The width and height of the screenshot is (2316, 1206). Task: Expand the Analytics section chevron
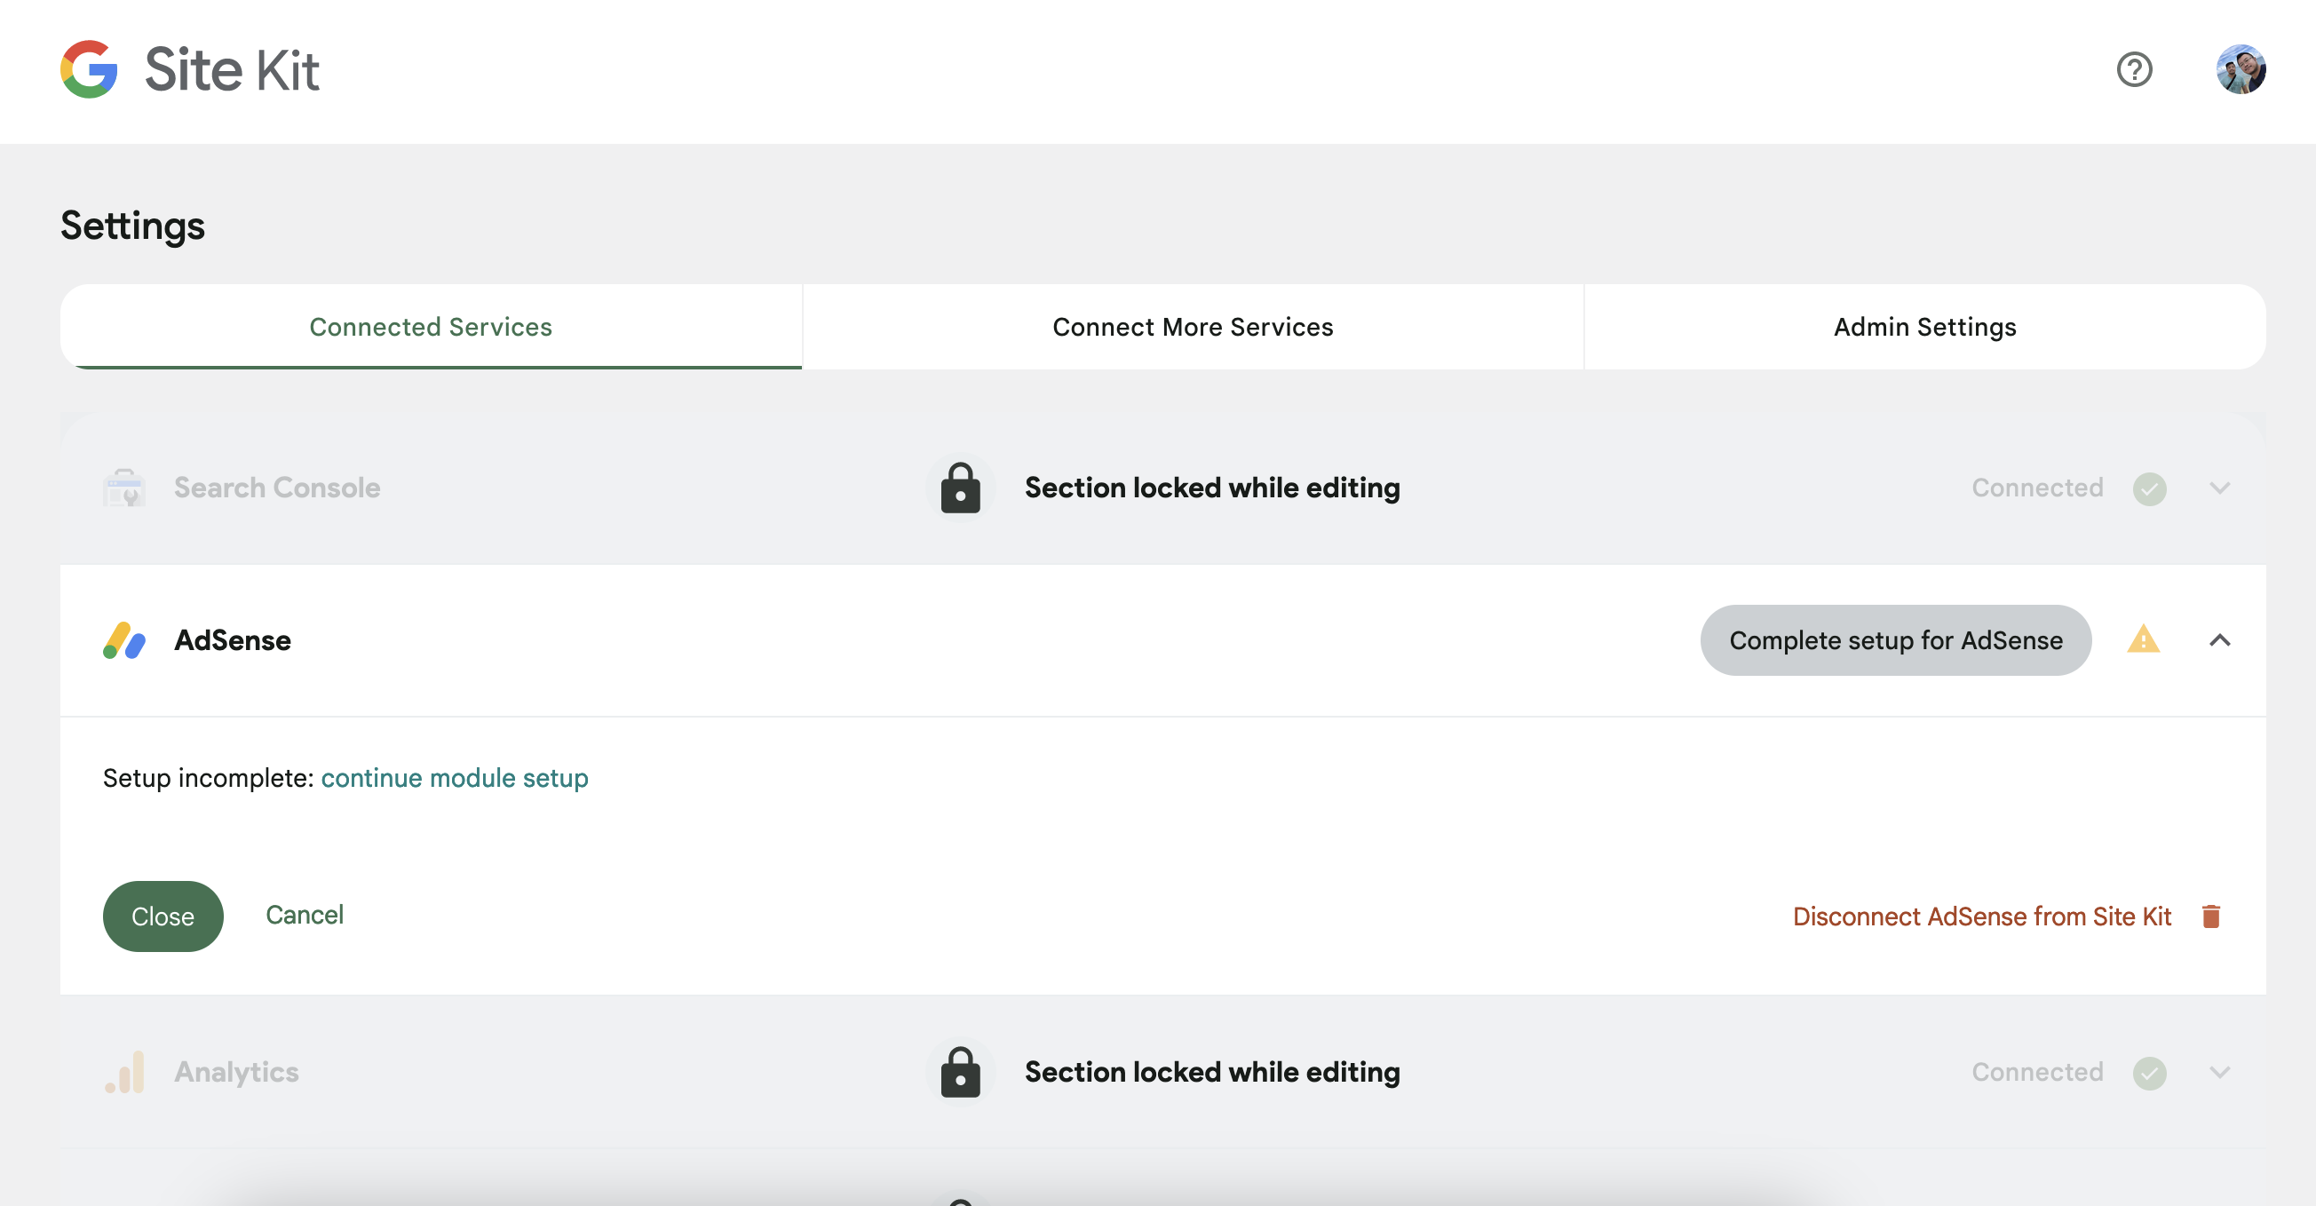click(2219, 1071)
